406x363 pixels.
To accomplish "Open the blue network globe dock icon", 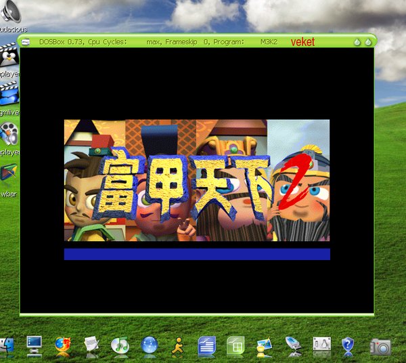I will (x=149, y=345).
